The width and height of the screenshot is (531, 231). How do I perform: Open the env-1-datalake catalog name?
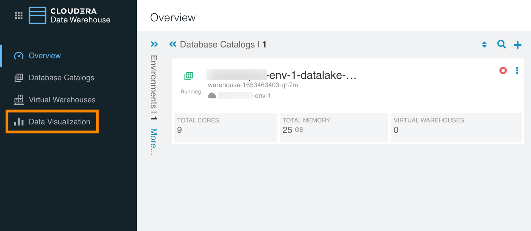point(312,75)
